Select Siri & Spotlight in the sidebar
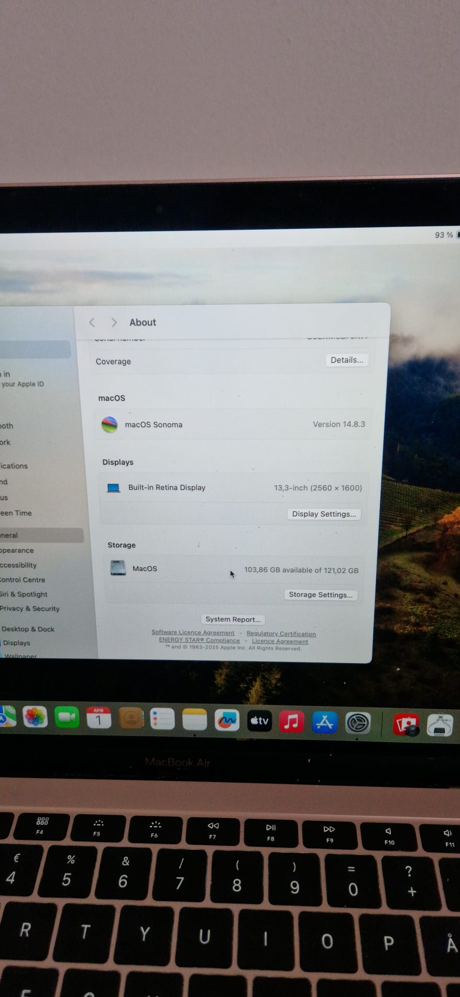Image resolution: width=460 pixels, height=997 pixels. tap(23, 594)
